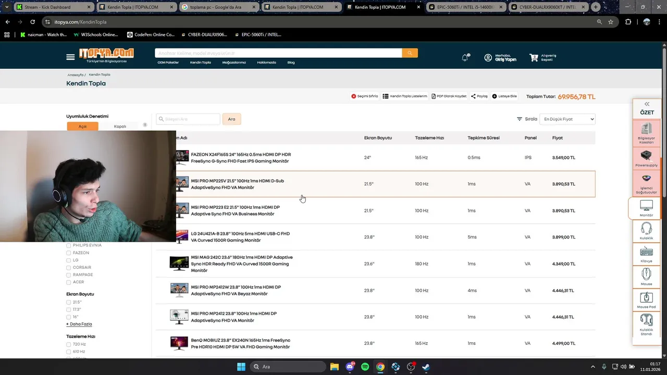Viewport: 667px width, 375px height.
Task: Select Mouse Pad in summary sidebar
Action: tap(646, 300)
